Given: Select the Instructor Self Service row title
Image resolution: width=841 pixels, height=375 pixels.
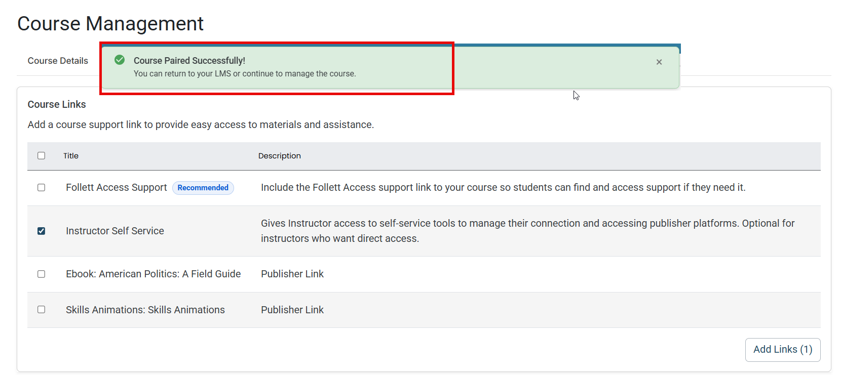Looking at the screenshot, I should [x=115, y=231].
